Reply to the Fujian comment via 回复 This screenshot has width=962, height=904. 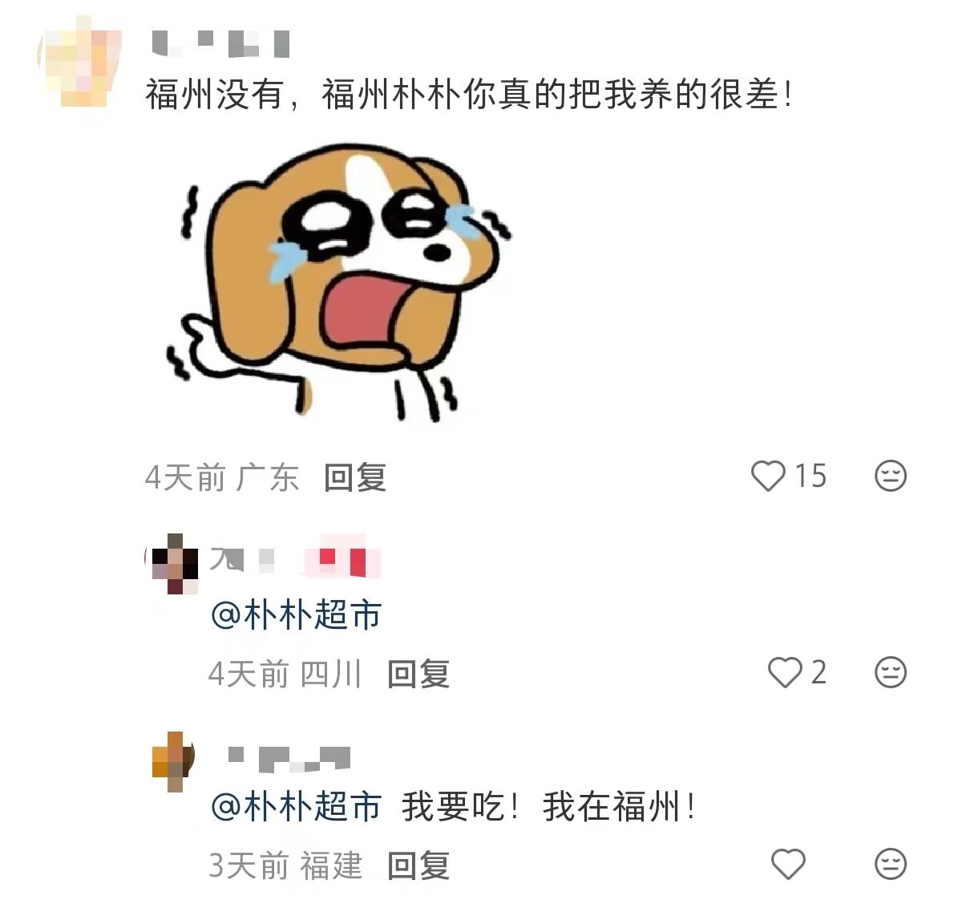point(418,866)
